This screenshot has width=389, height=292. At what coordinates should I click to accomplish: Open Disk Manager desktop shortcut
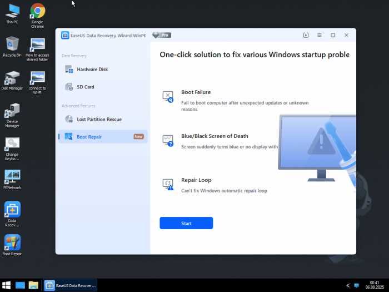coord(12,81)
